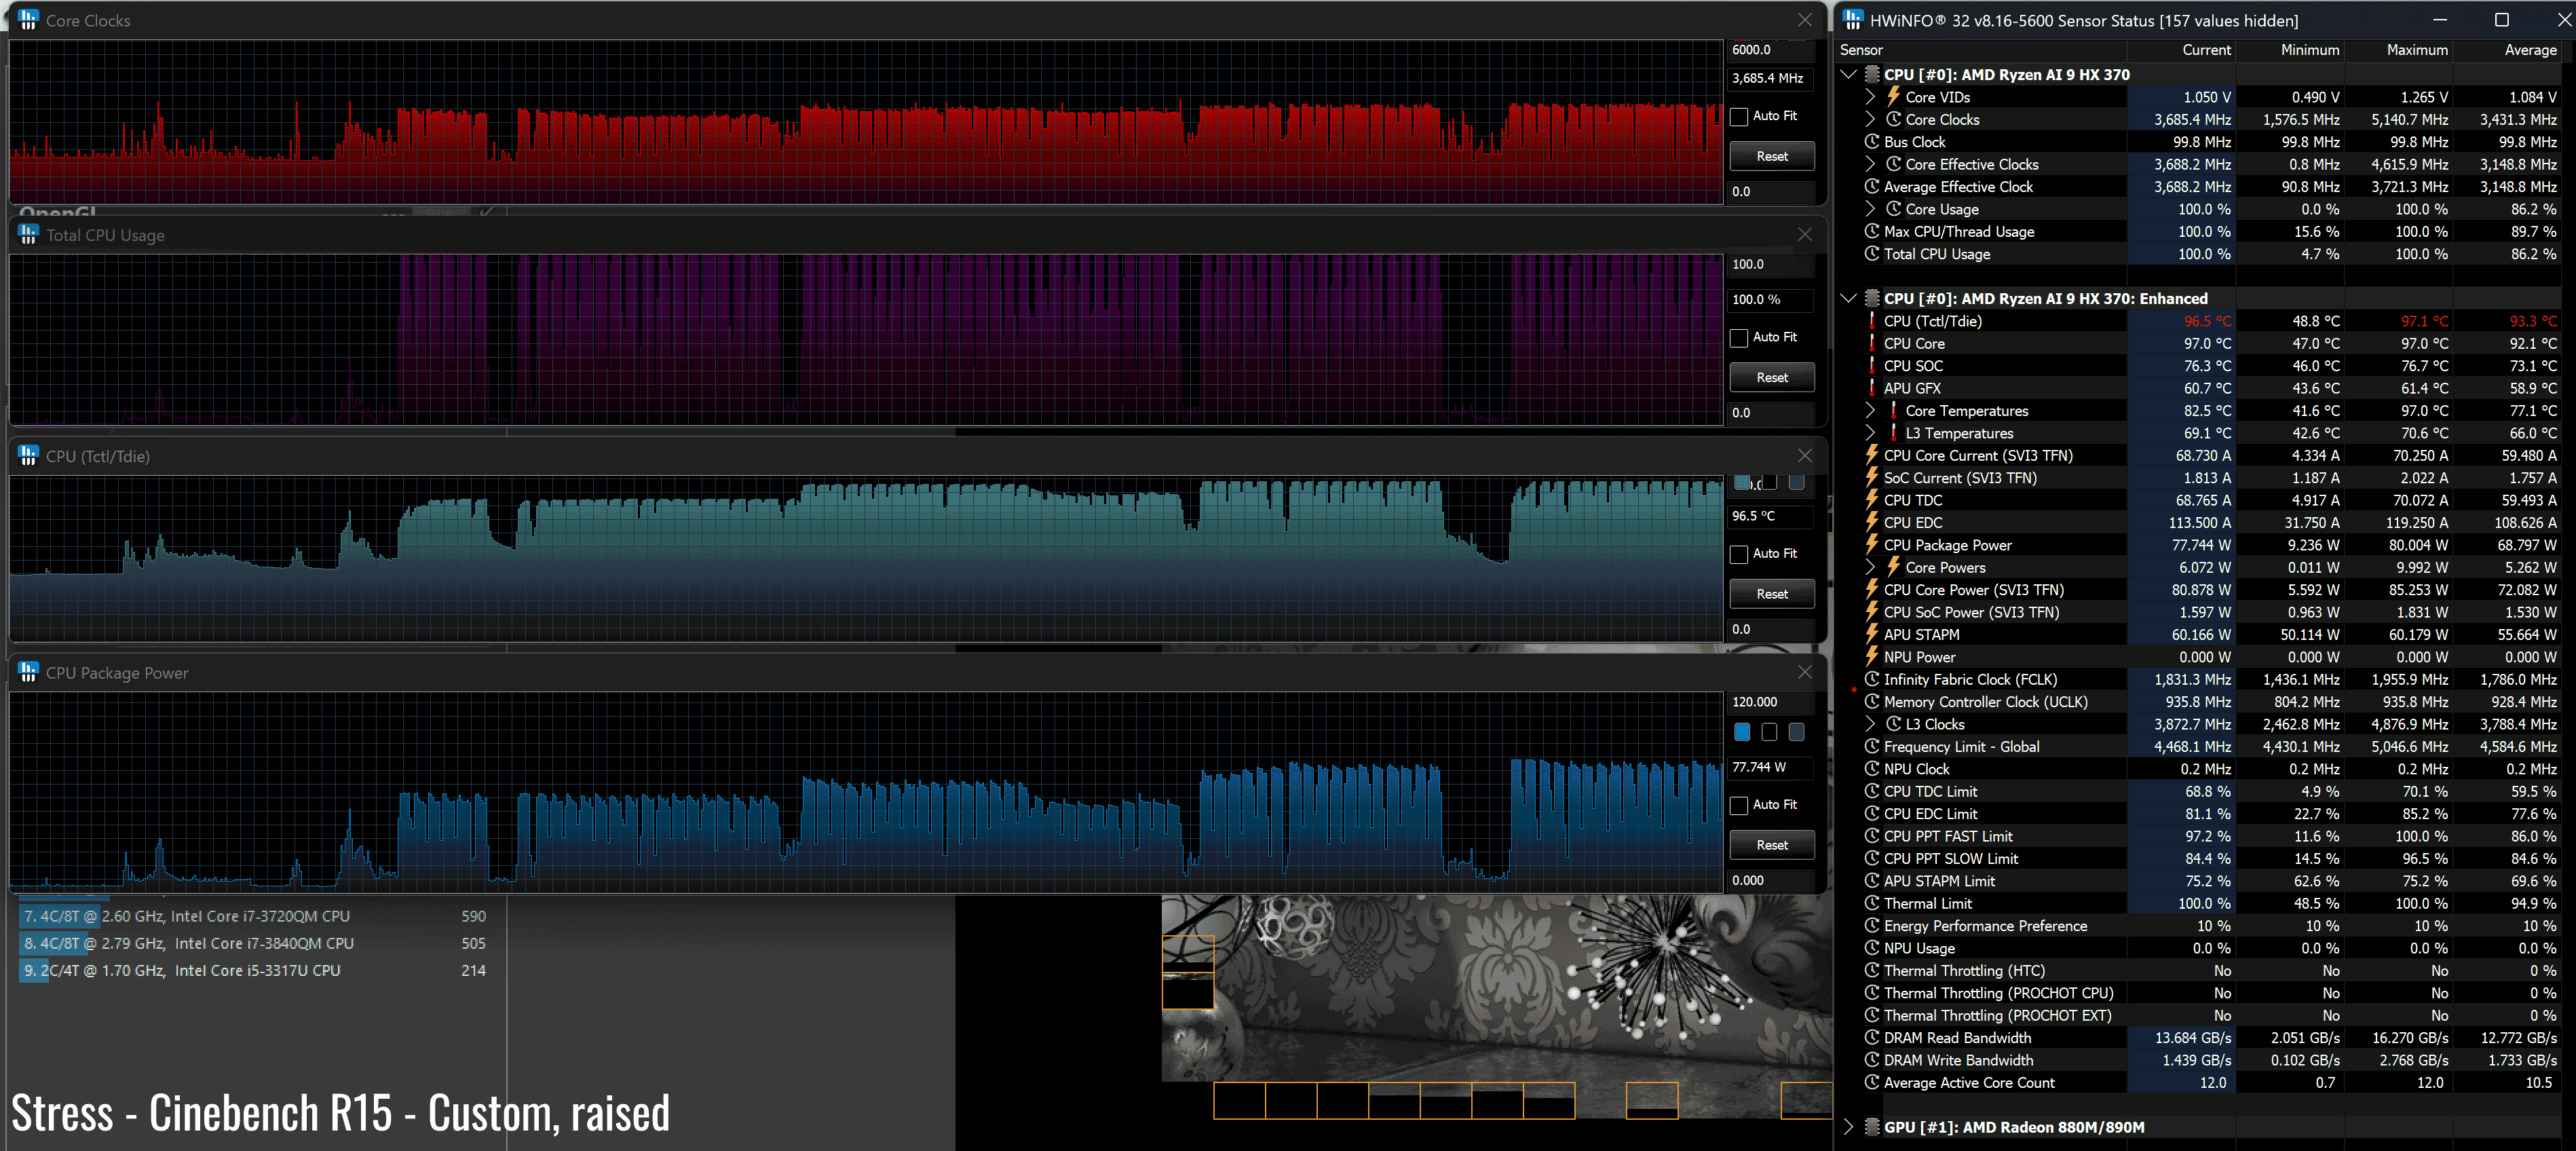Enable Auto Fit in Core Clocks graph
The height and width of the screenshot is (1151, 2576).
click(1740, 116)
